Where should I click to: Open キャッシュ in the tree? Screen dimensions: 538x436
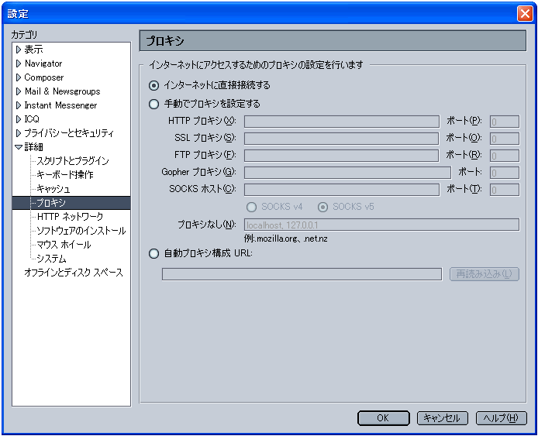53,189
